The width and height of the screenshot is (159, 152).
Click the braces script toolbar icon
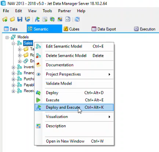coord(68,19)
